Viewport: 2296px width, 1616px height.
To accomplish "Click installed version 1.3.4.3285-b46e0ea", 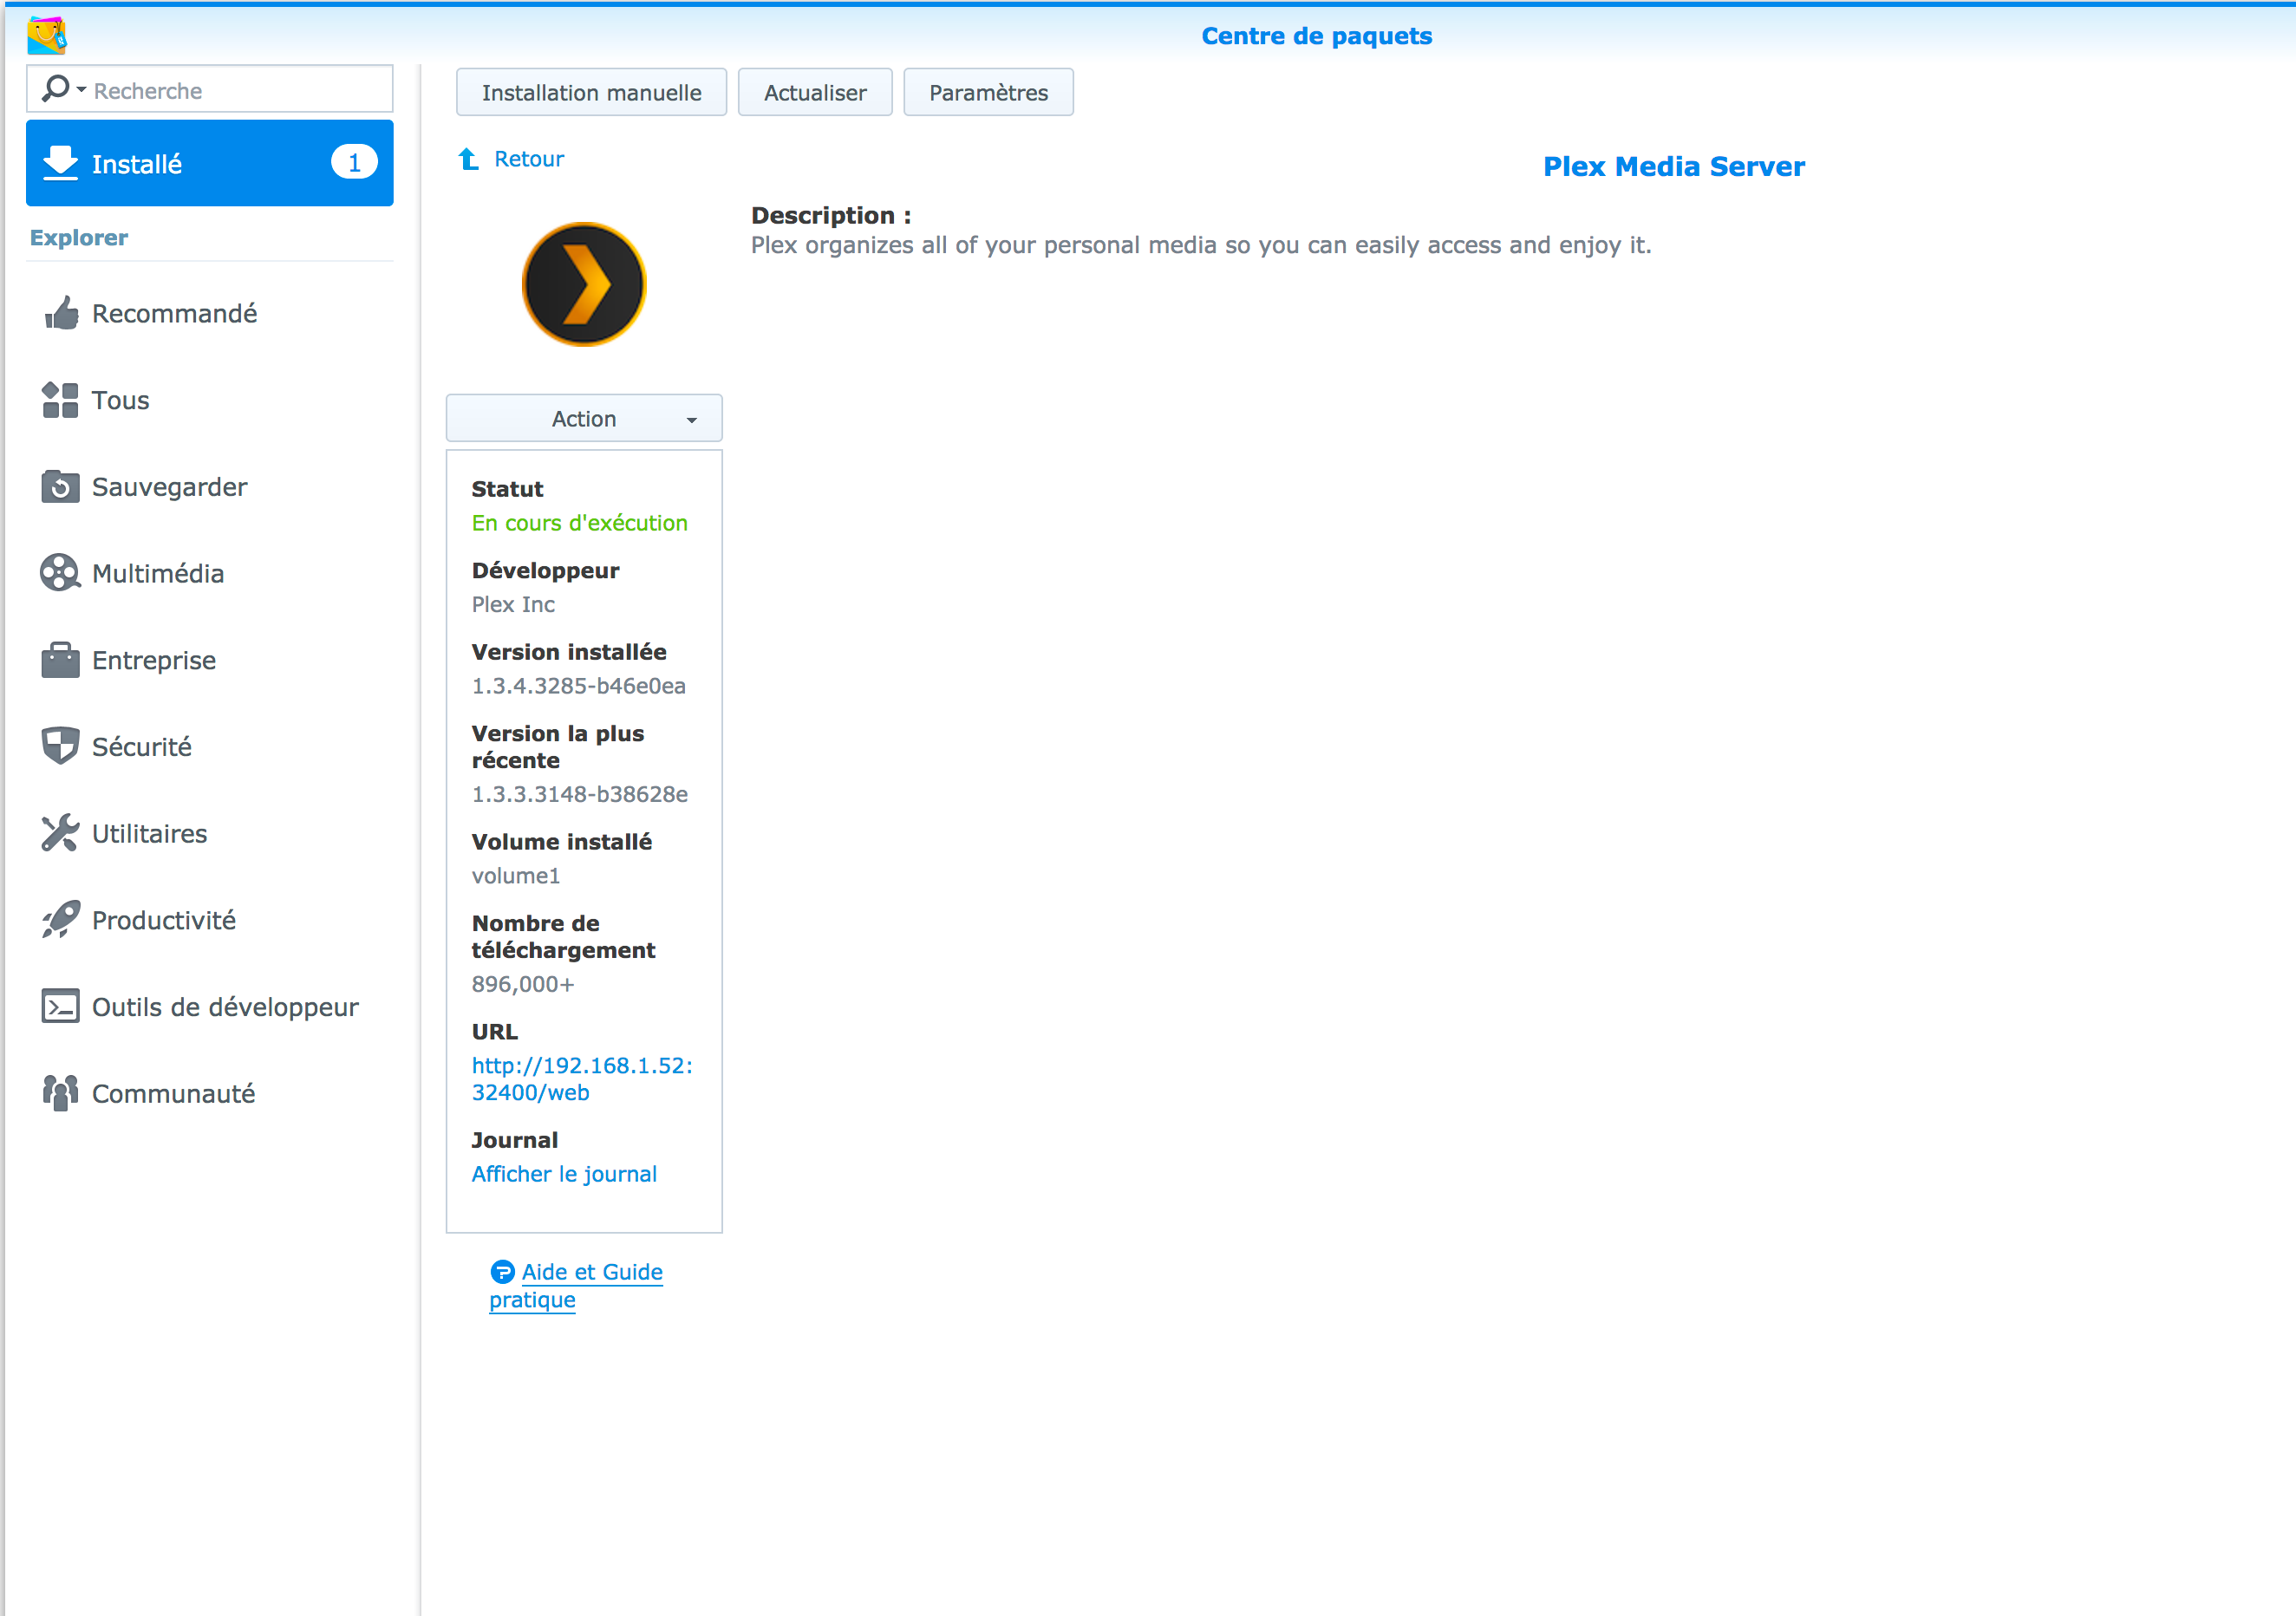I will coord(579,686).
